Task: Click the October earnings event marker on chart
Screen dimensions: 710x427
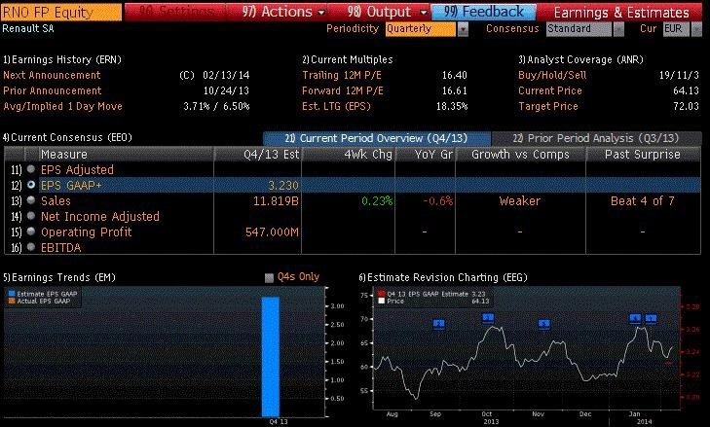Action: 488,318
